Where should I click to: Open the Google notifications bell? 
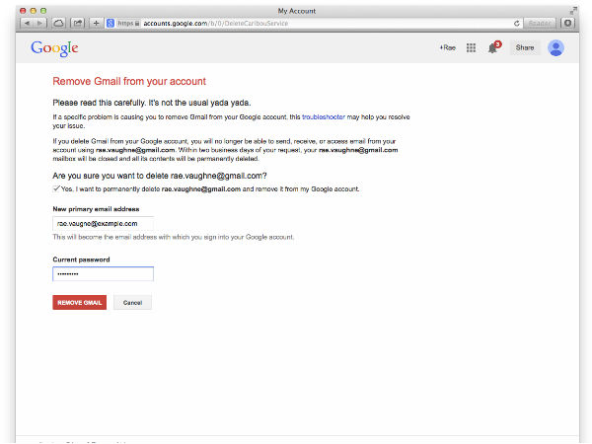(493, 47)
